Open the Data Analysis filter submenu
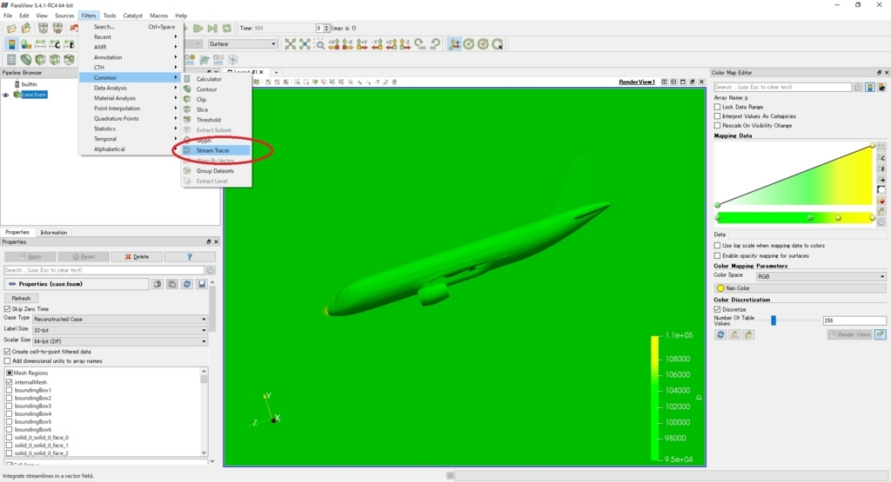 [x=130, y=88]
